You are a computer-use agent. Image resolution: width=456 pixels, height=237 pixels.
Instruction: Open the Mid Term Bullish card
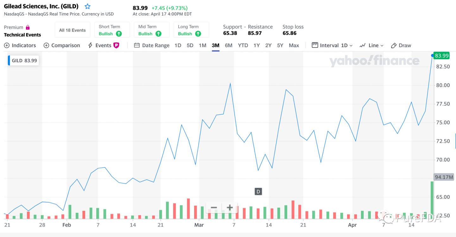pos(152,30)
